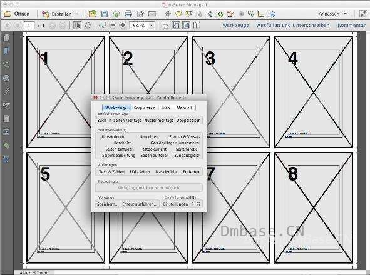Viewport: 370px width, 275px height.
Task: Click the highlight text icon in toolbar
Action: [188, 14]
